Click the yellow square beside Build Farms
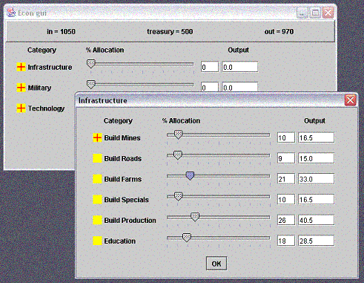Viewport: 364px width, 283px height. pyautogui.click(x=97, y=179)
